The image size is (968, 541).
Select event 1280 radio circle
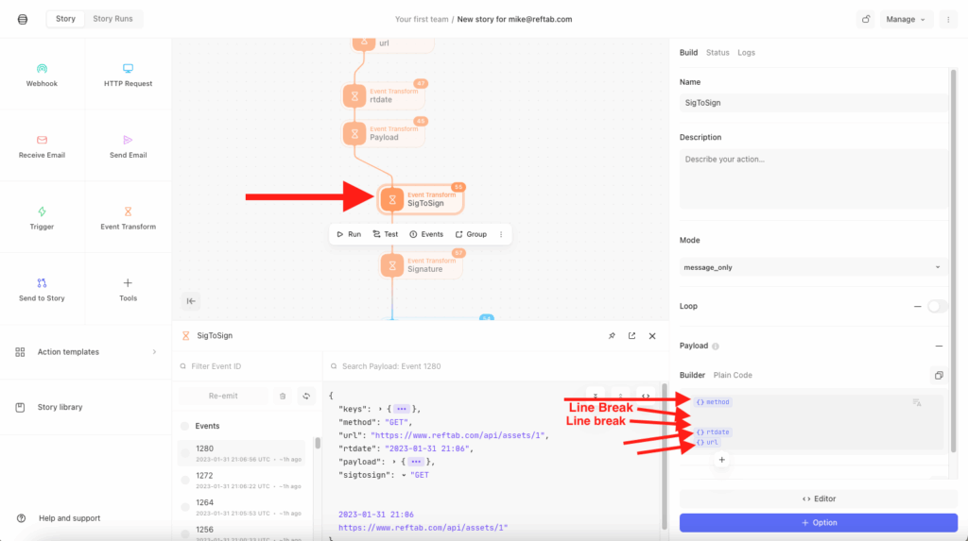tap(185, 453)
